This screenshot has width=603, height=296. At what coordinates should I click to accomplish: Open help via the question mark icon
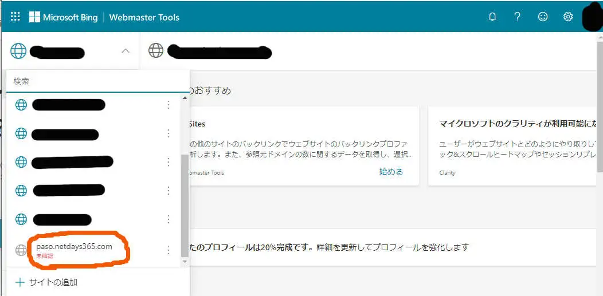[517, 17]
